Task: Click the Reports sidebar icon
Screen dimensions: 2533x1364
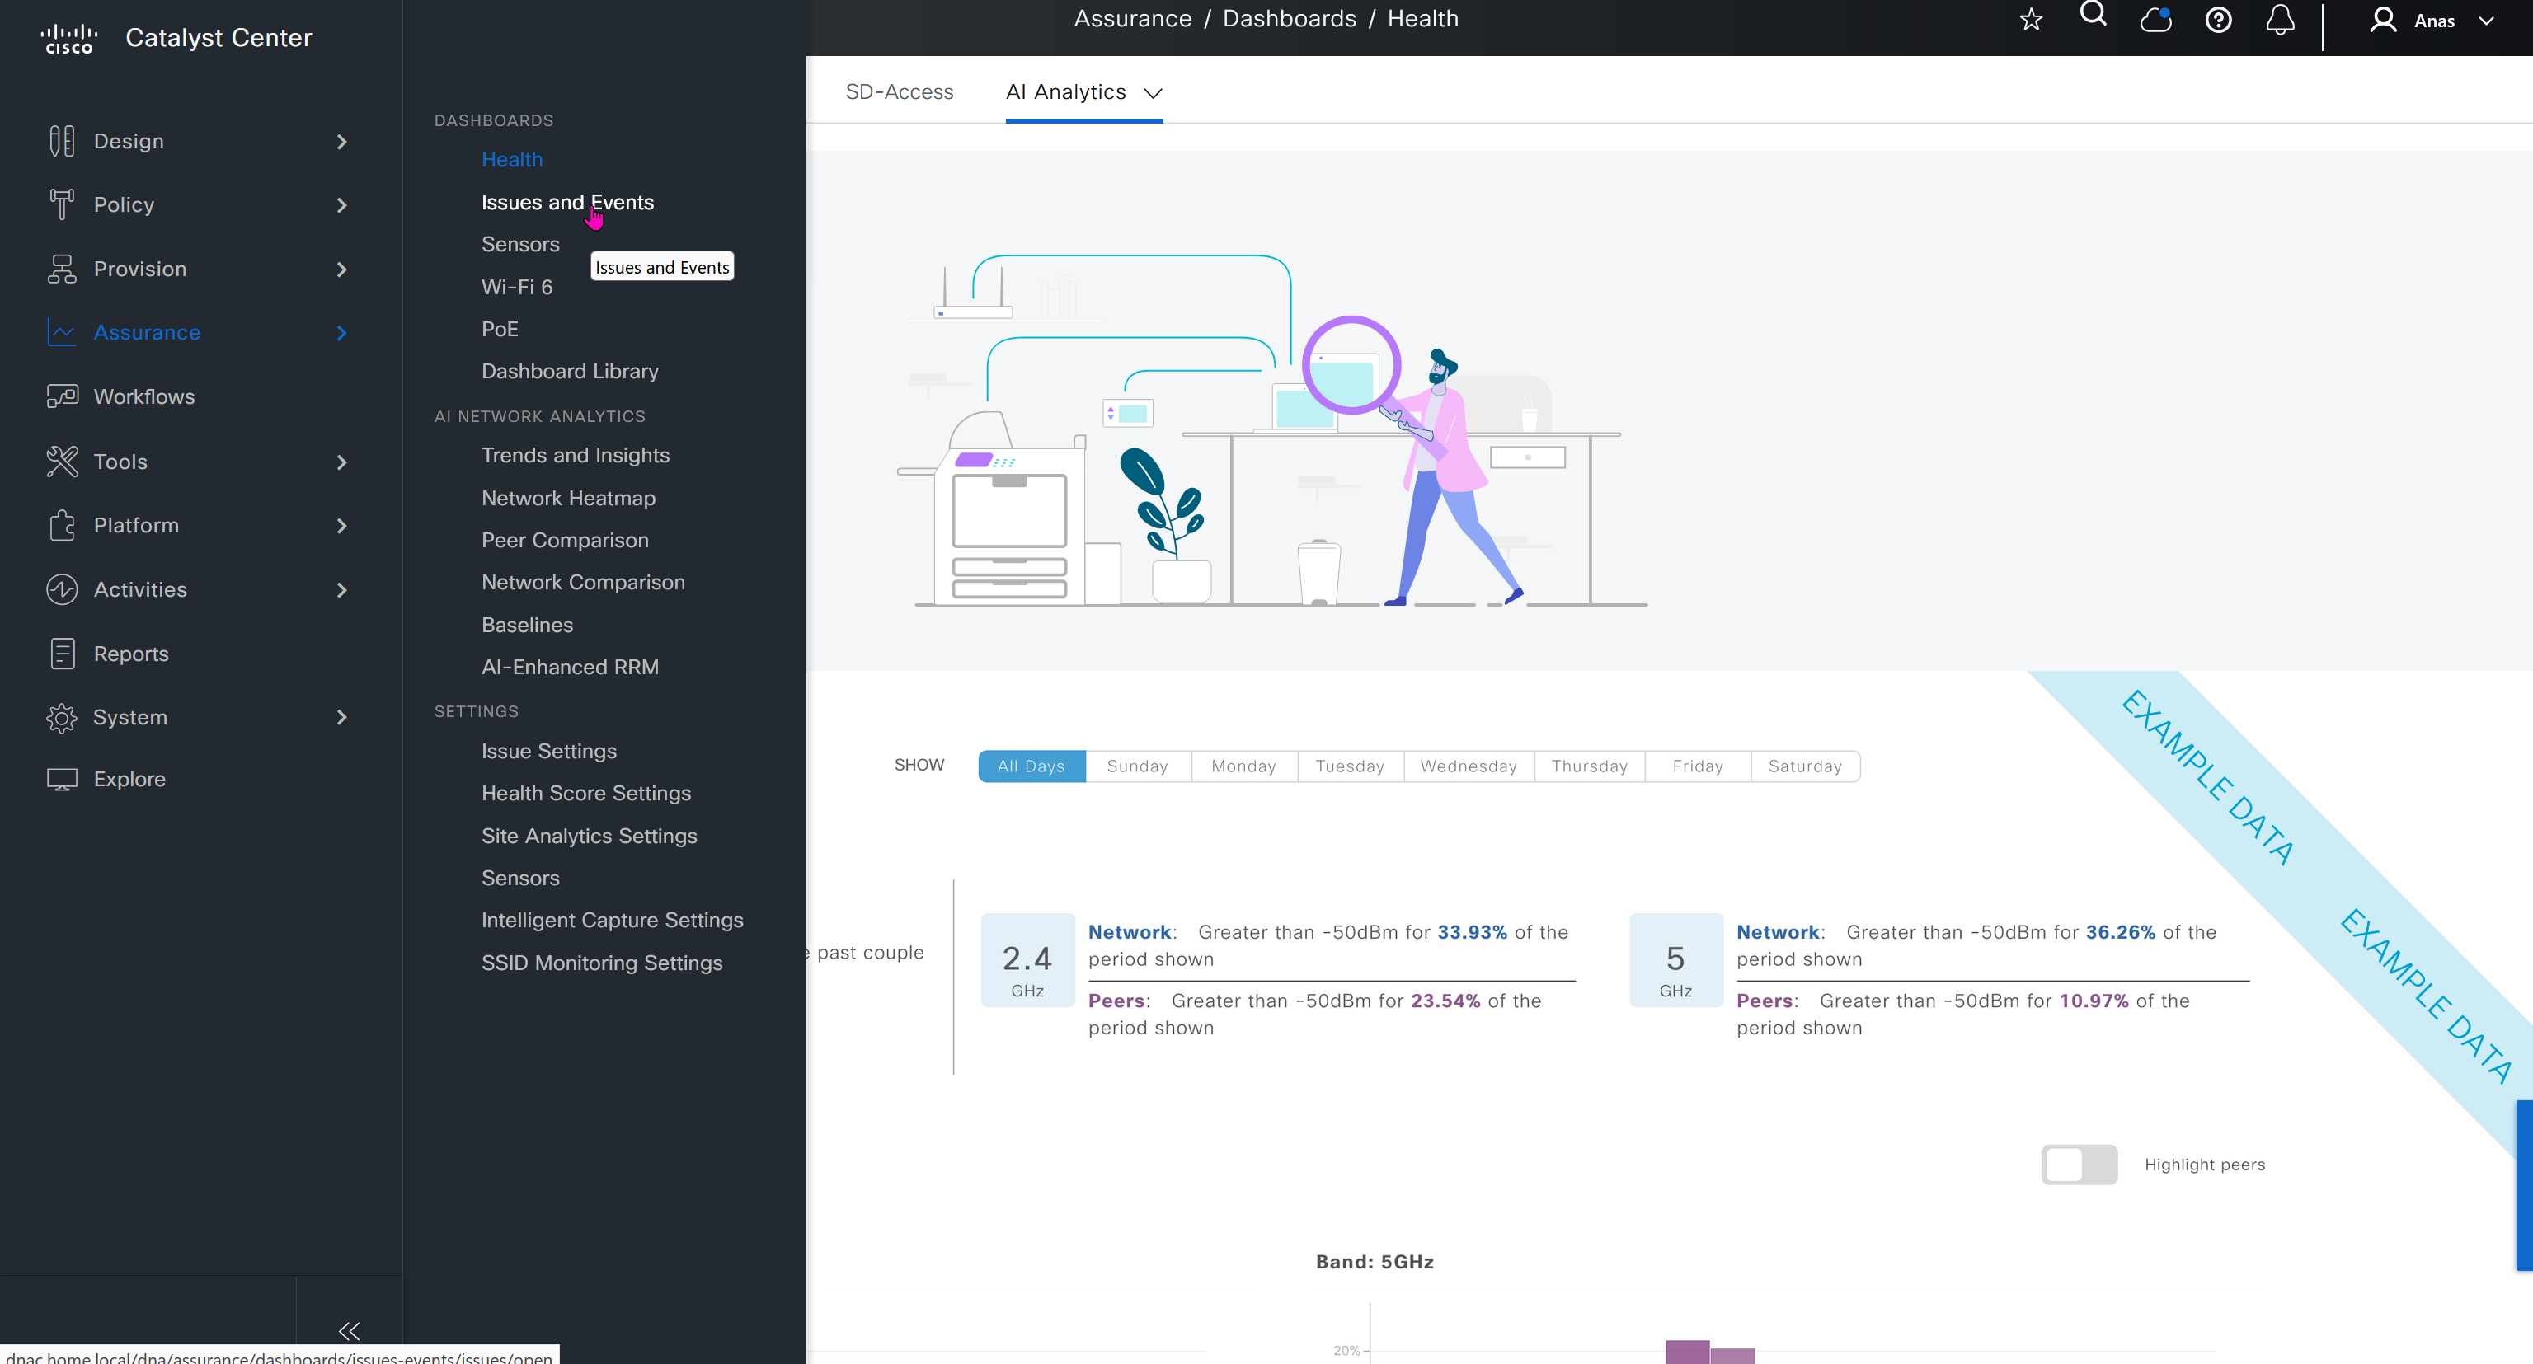Action: point(62,654)
